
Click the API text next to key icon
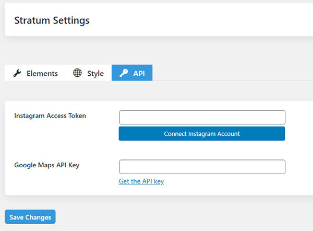[139, 74]
